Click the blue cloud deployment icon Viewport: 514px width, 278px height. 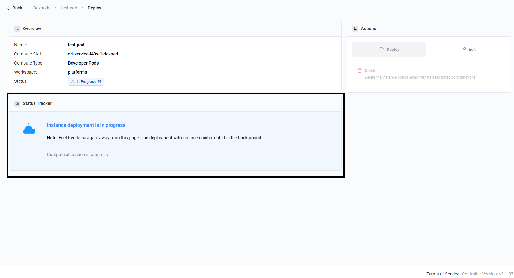point(29,129)
